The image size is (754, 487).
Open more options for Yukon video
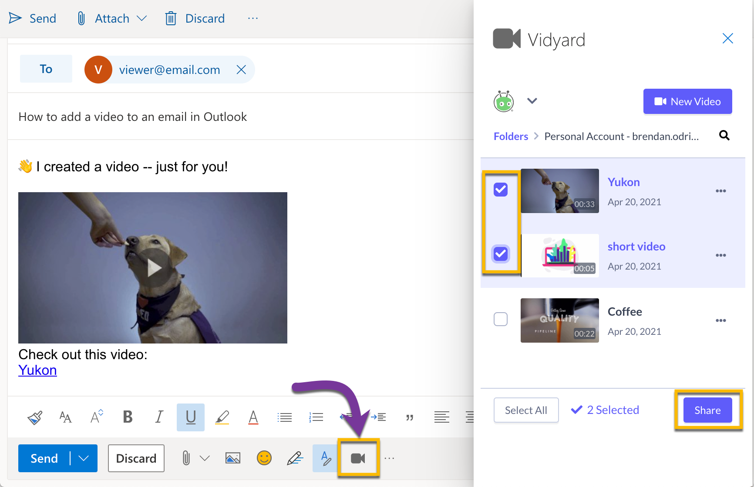(720, 191)
